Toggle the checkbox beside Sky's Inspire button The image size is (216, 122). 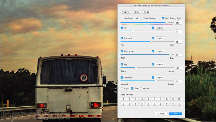(x=153, y=64)
